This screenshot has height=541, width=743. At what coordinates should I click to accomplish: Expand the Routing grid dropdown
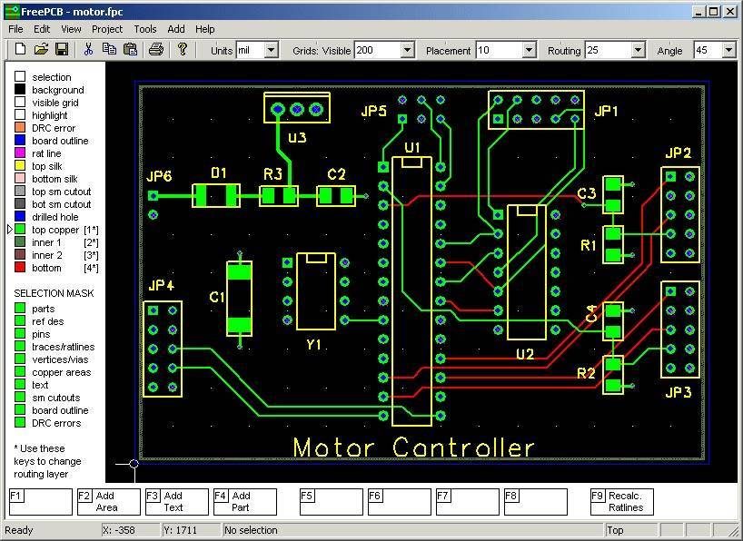click(x=637, y=51)
